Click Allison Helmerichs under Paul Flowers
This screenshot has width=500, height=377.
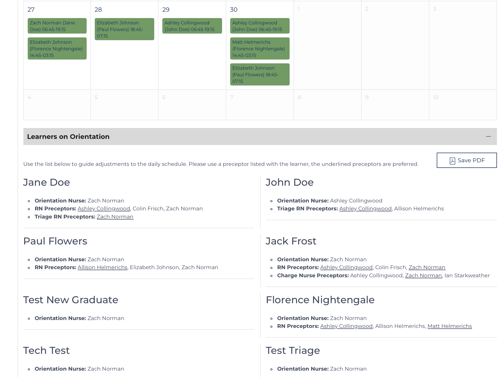pyautogui.click(x=103, y=267)
